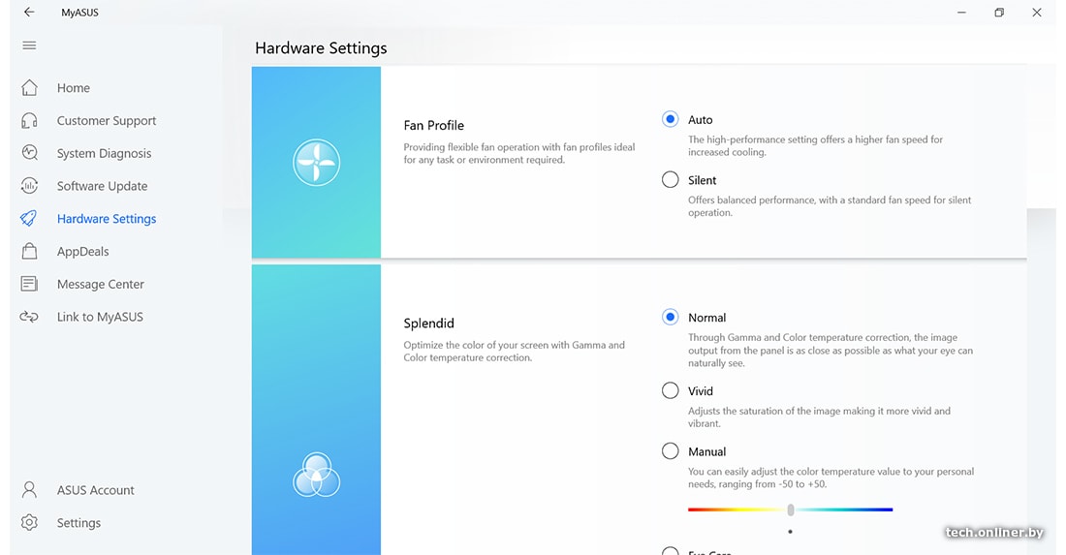Click the back arrow in title bar
This screenshot has height=555, width=1066.
tap(28, 13)
